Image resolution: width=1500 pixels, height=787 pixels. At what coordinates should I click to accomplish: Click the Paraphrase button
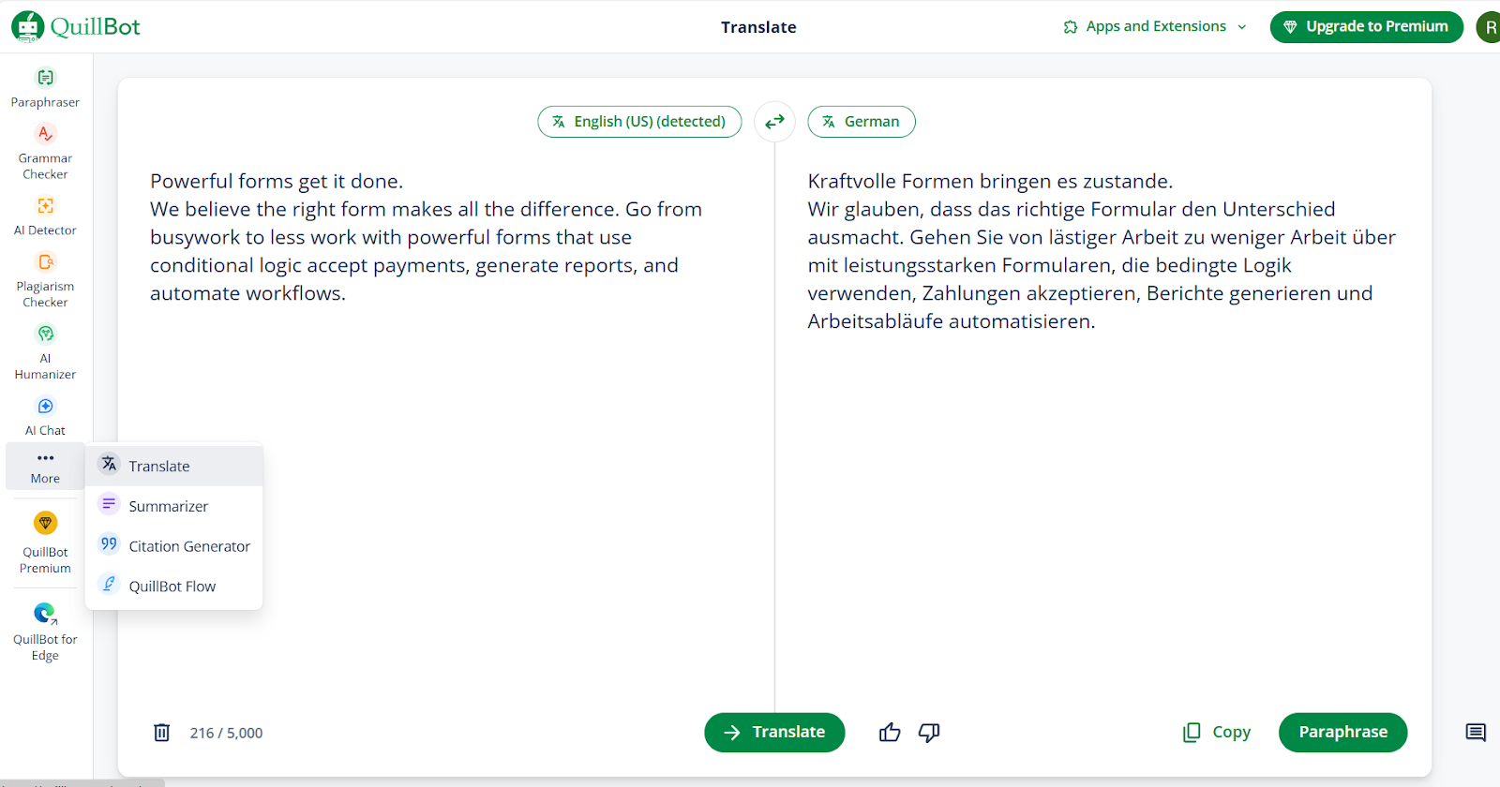tap(1342, 733)
